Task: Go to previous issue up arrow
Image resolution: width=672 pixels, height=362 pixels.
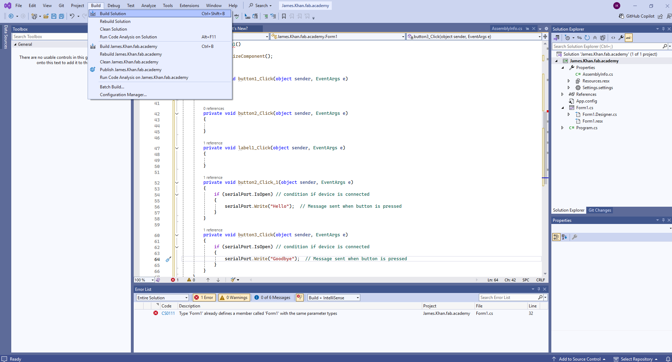Action: click(x=208, y=280)
